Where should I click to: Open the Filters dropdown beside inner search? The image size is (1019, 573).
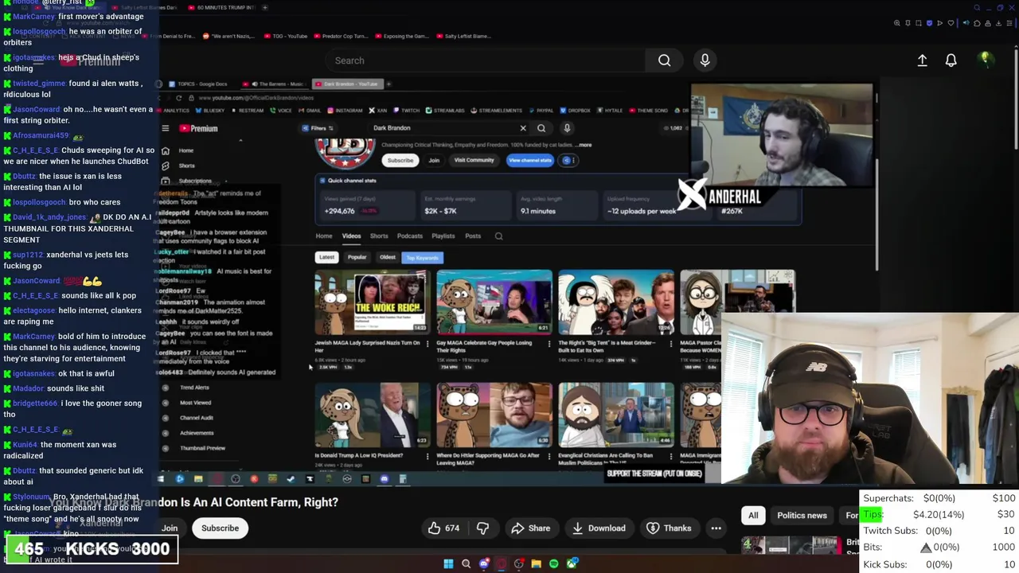tap(318, 128)
